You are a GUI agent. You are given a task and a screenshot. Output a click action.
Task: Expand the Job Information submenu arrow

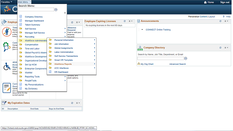click(x=95, y=44)
